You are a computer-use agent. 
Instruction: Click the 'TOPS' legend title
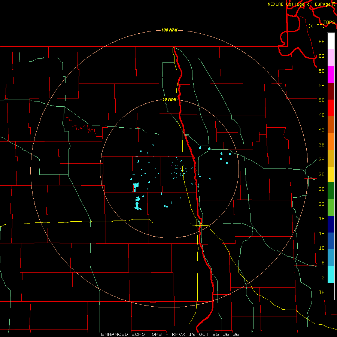[329, 22]
